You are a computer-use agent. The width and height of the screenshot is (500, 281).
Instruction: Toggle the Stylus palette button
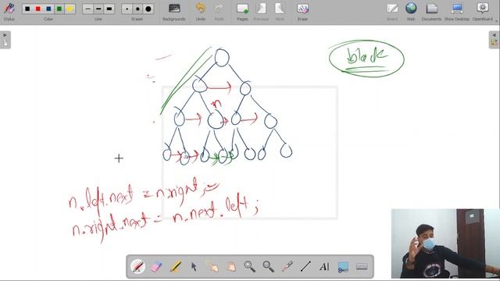click(9, 12)
